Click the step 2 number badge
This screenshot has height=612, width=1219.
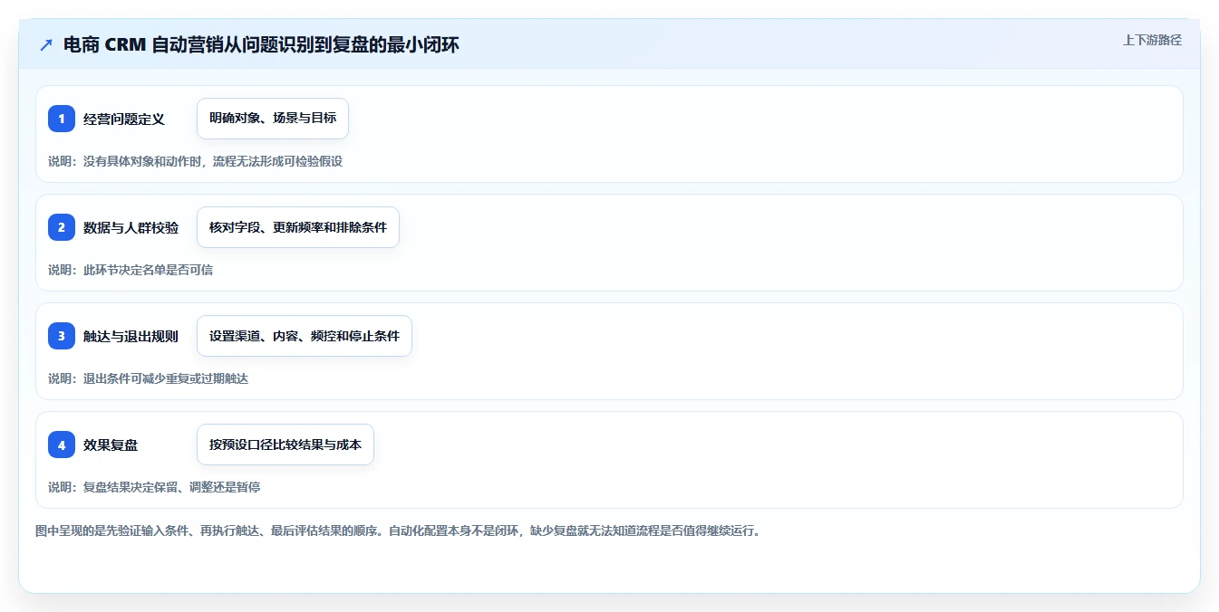[x=62, y=227]
